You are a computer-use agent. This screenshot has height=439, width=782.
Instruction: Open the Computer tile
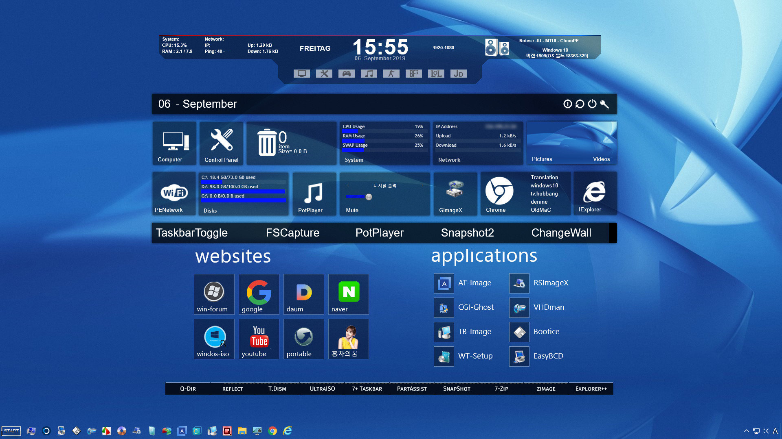point(174,143)
